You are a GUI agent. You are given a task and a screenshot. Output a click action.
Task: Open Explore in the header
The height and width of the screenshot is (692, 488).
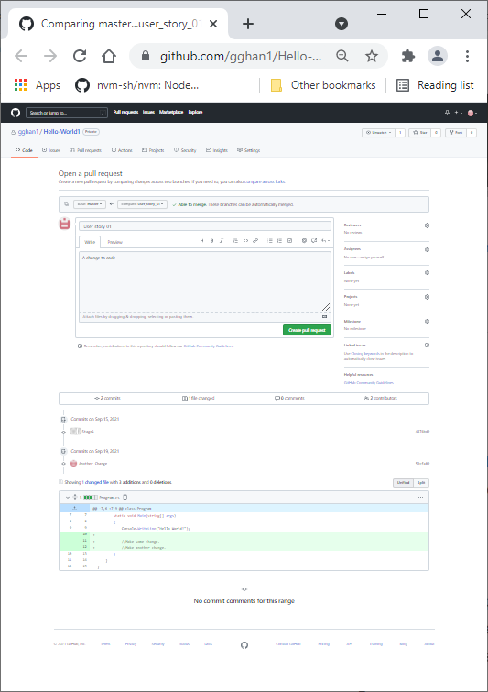pyautogui.click(x=195, y=112)
